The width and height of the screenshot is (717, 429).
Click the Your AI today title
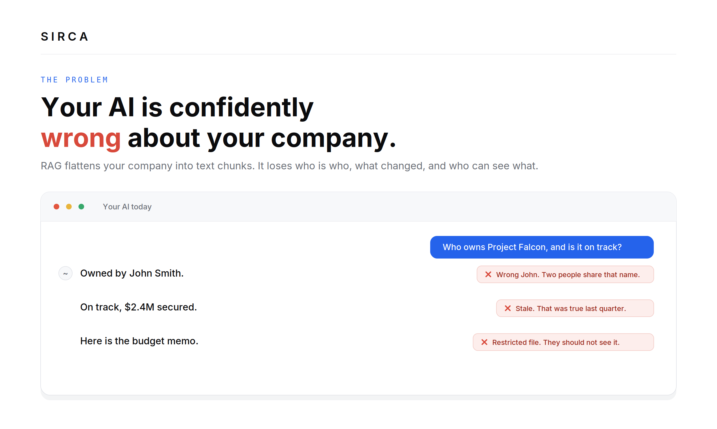click(x=127, y=207)
